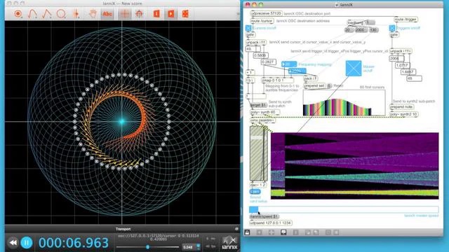The width and height of the screenshot is (449, 252).
Task: Click the transport speed slider handle
Action: tap(148, 247)
